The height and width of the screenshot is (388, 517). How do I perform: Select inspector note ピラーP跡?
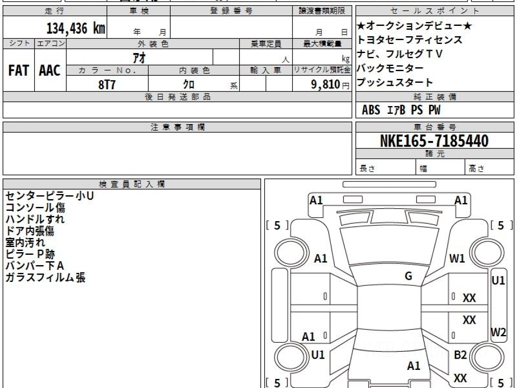(x=30, y=254)
